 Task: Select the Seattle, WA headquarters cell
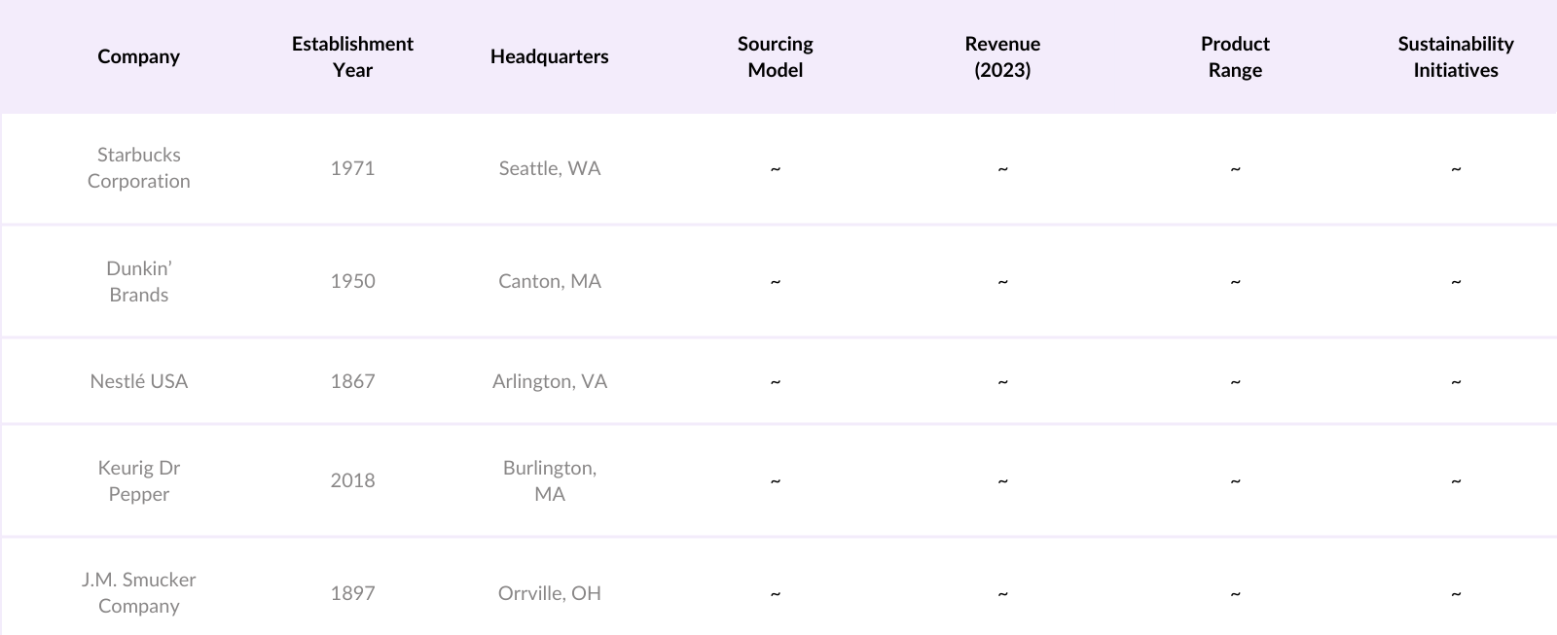(x=549, y=168)
